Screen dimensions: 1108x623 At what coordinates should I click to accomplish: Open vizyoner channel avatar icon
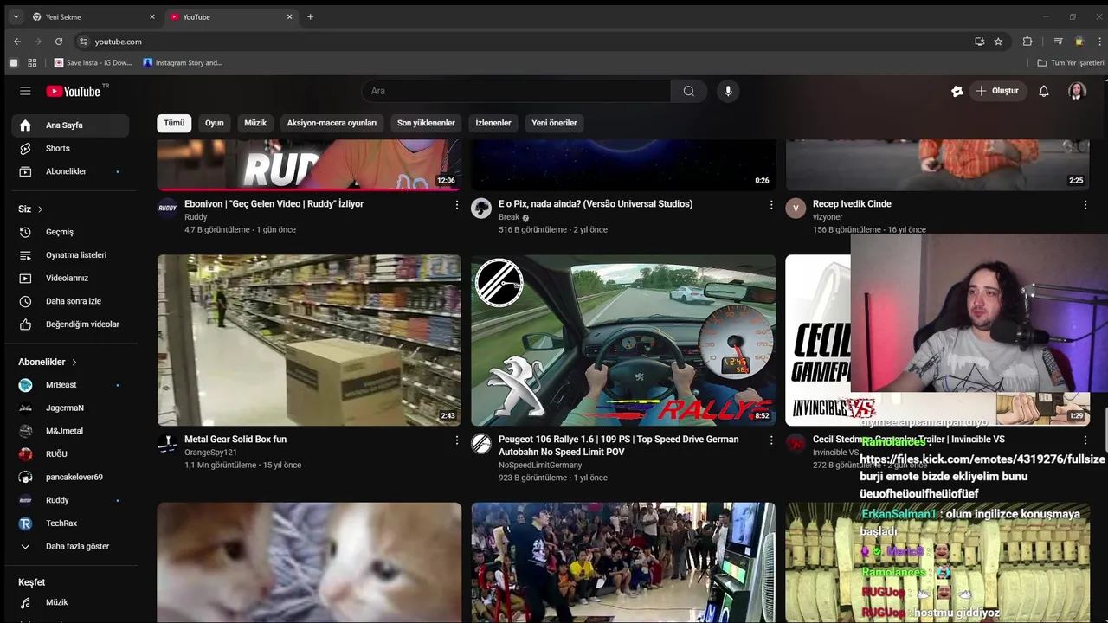click(x=796, y=208)
